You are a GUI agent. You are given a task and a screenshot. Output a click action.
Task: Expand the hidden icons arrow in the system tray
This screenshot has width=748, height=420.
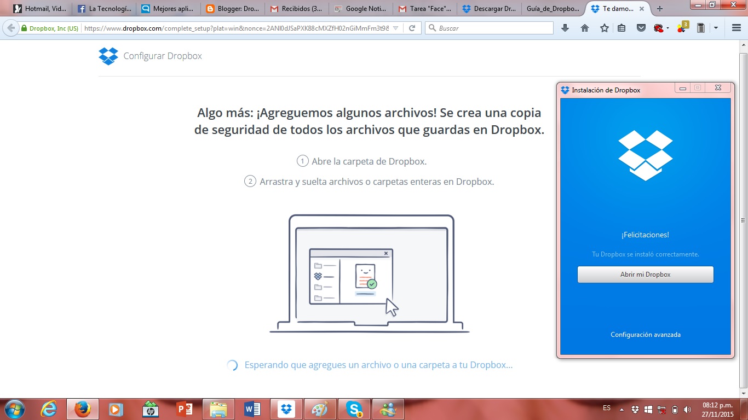click(622, 409)
